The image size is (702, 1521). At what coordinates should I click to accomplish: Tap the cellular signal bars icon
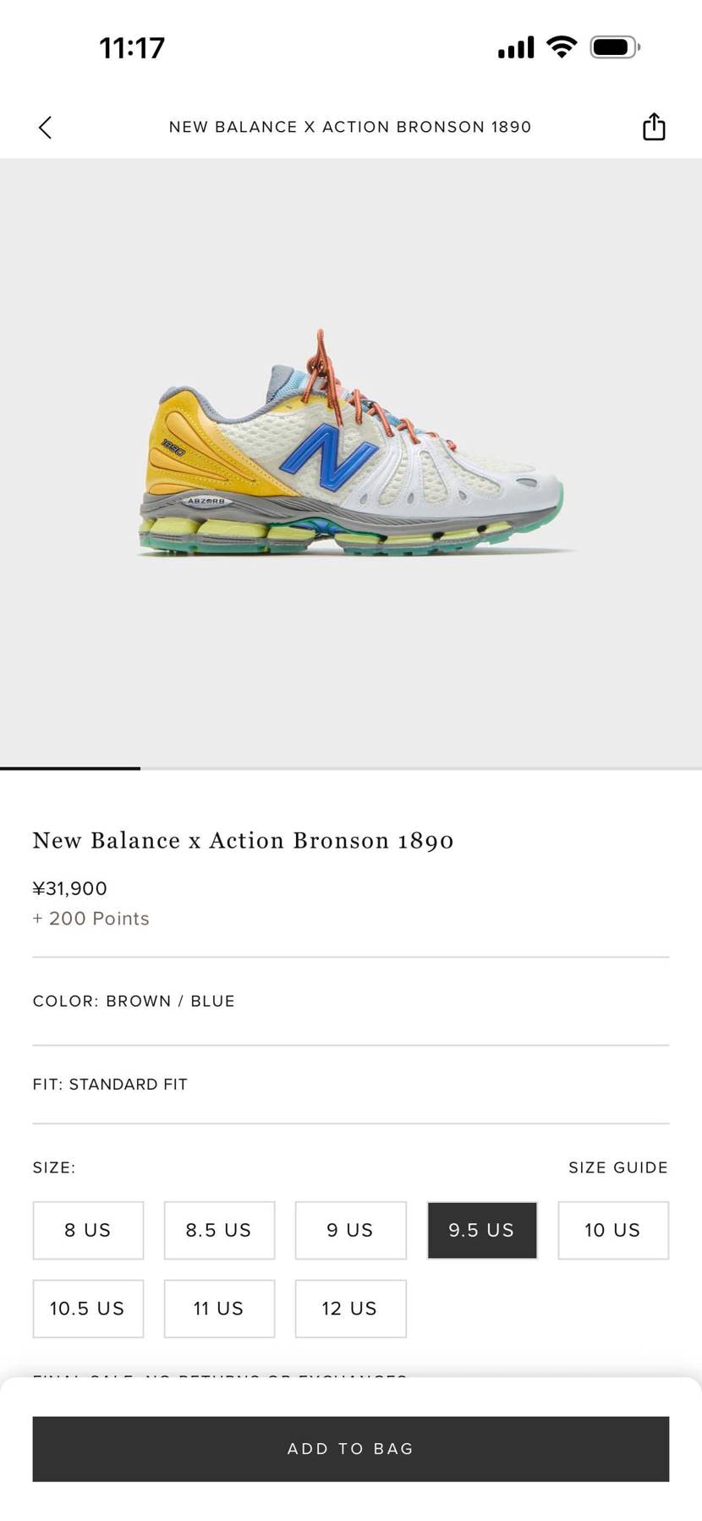pyautogui.click(x=516, y=47)
